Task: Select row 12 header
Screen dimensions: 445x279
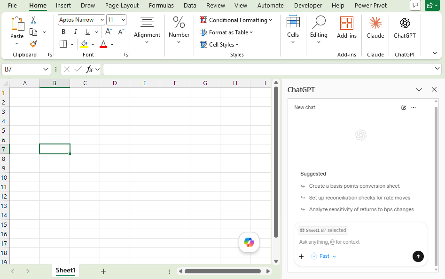Action: tap(4, 196)
